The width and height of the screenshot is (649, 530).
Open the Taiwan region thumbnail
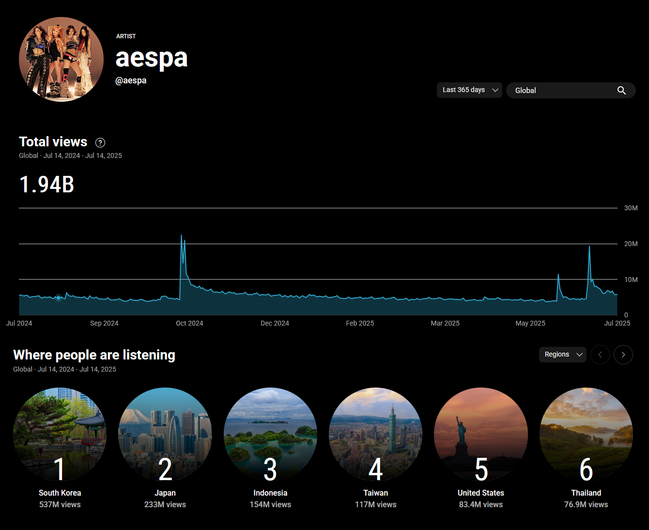(x=376, y=435)
